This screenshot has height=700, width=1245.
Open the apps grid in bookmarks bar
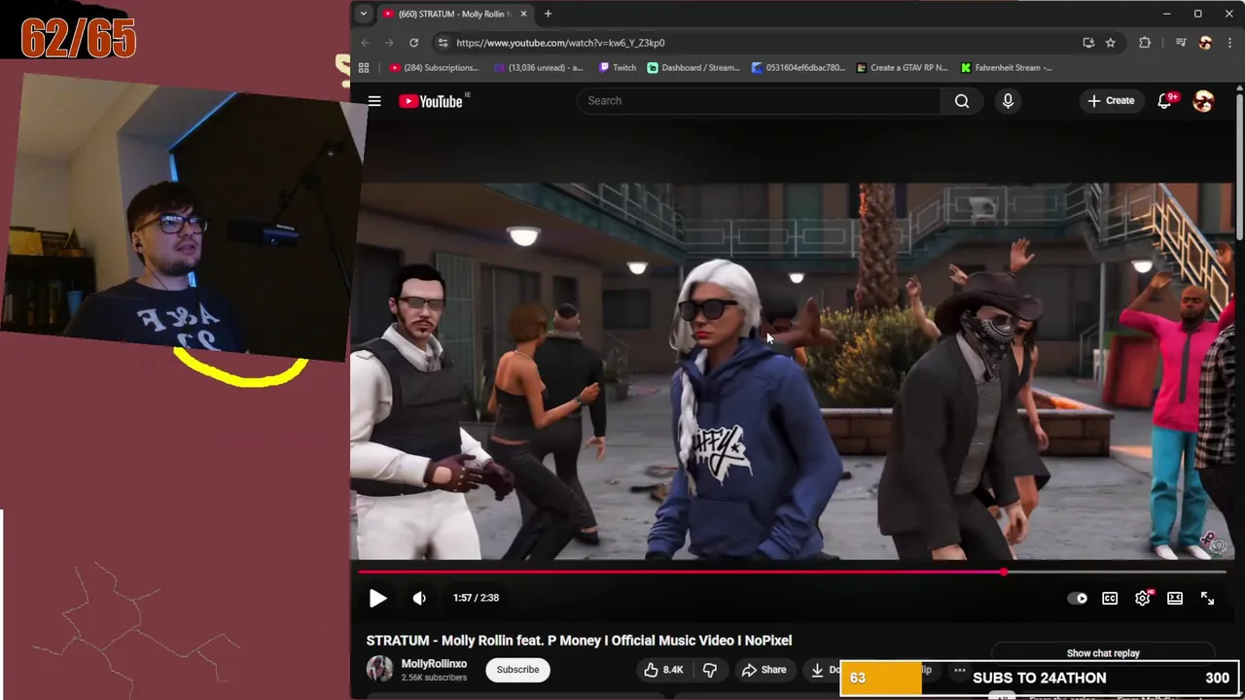pyautogui.click(x=364, y=68)
